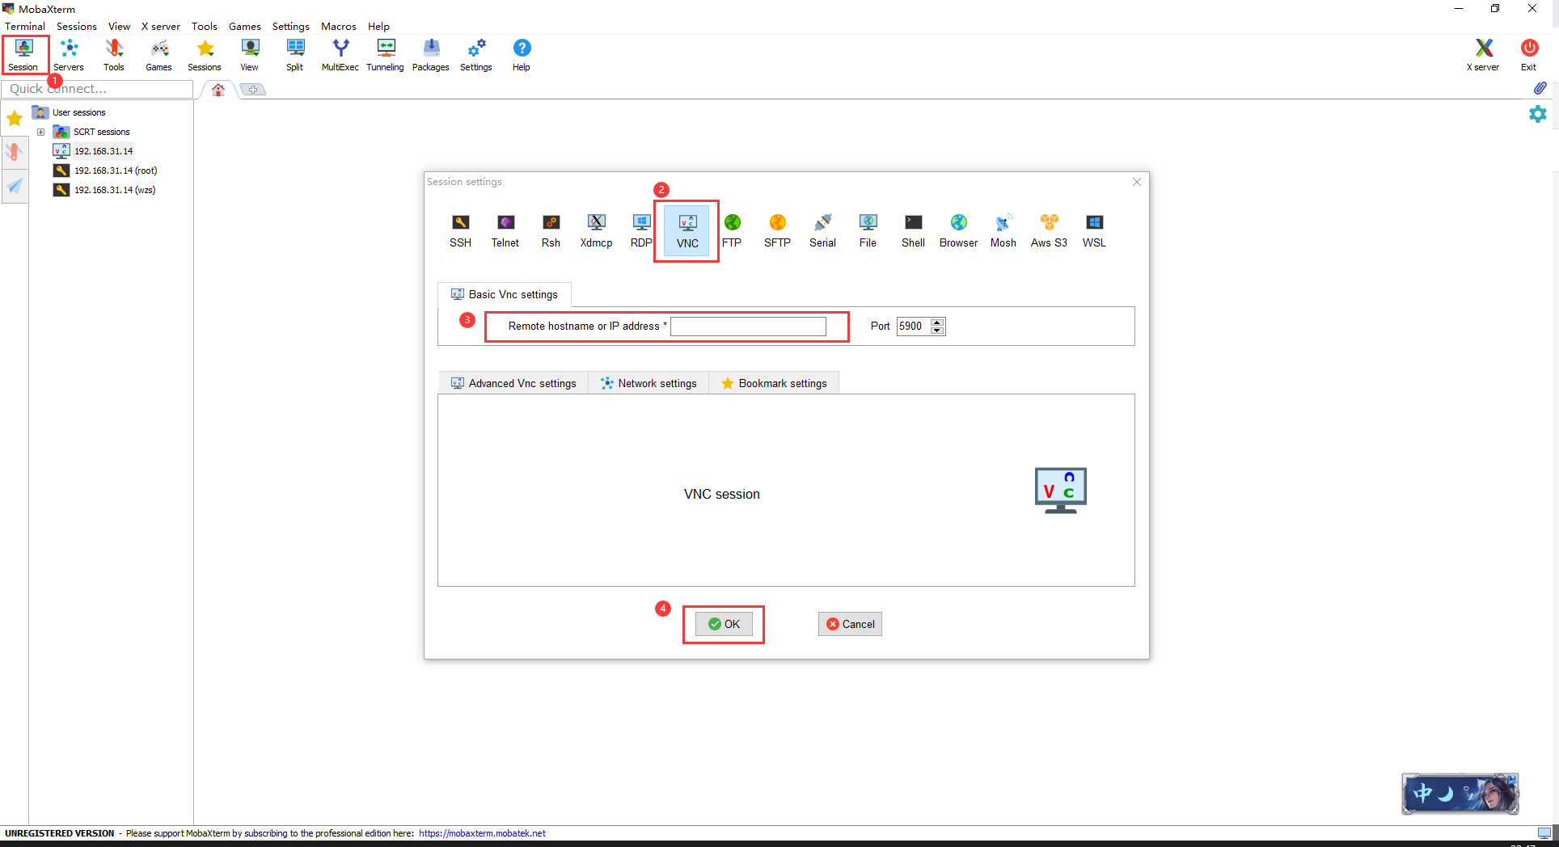This screenshot has width=1559, height=847.
Task: Decrease the Port value with down arrow
Action: (x=937, y=331)
